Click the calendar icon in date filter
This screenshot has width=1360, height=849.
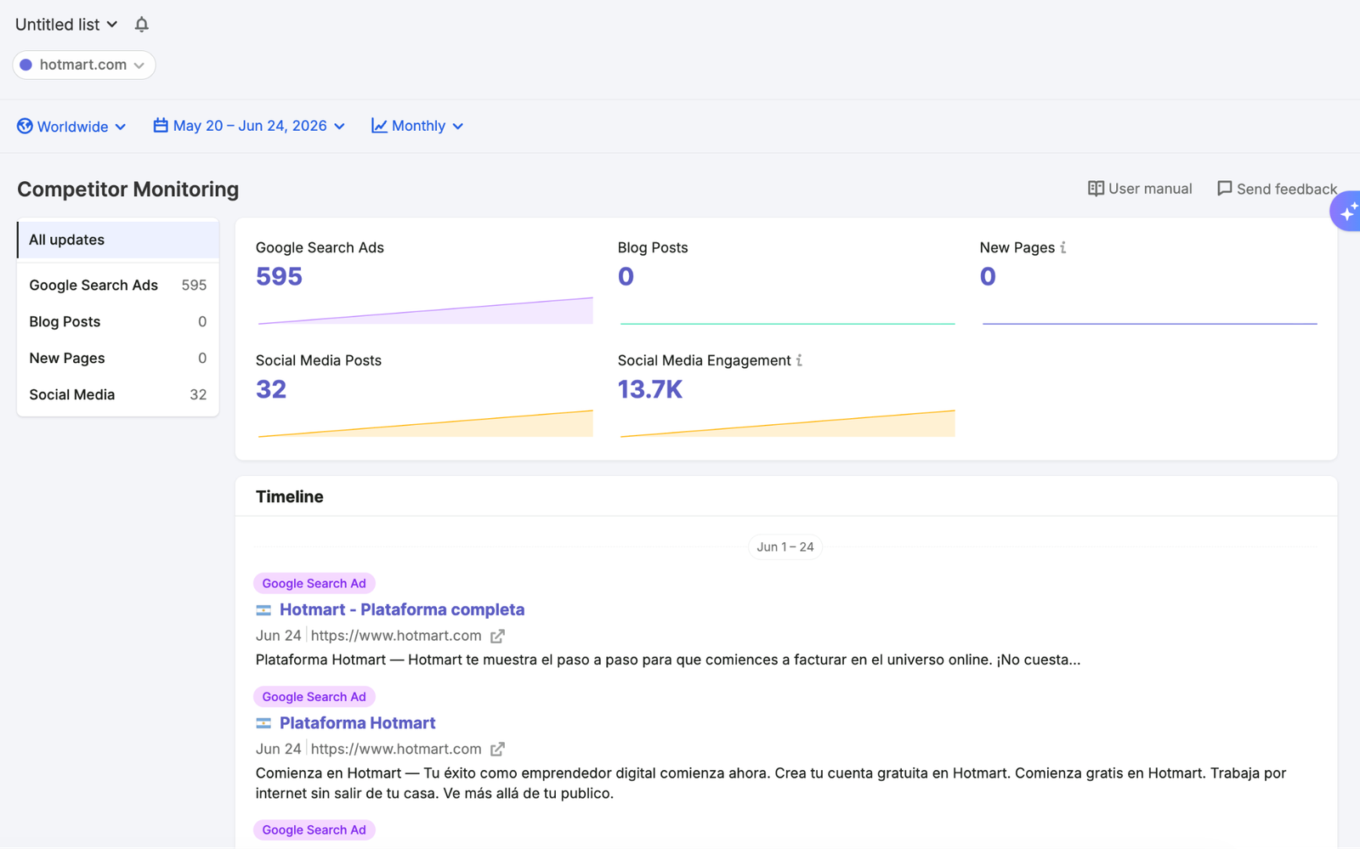click(x=161, y=125)
